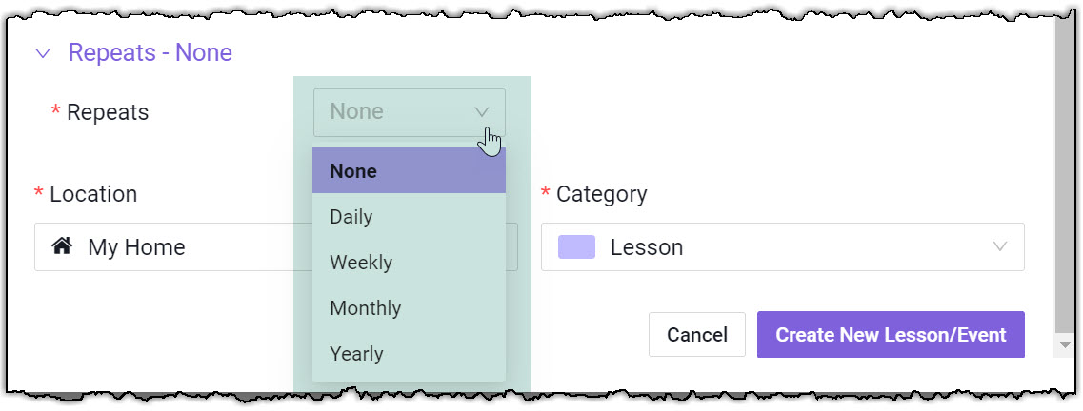Click the Lesson category color swatch

click(x=576, y=247)
